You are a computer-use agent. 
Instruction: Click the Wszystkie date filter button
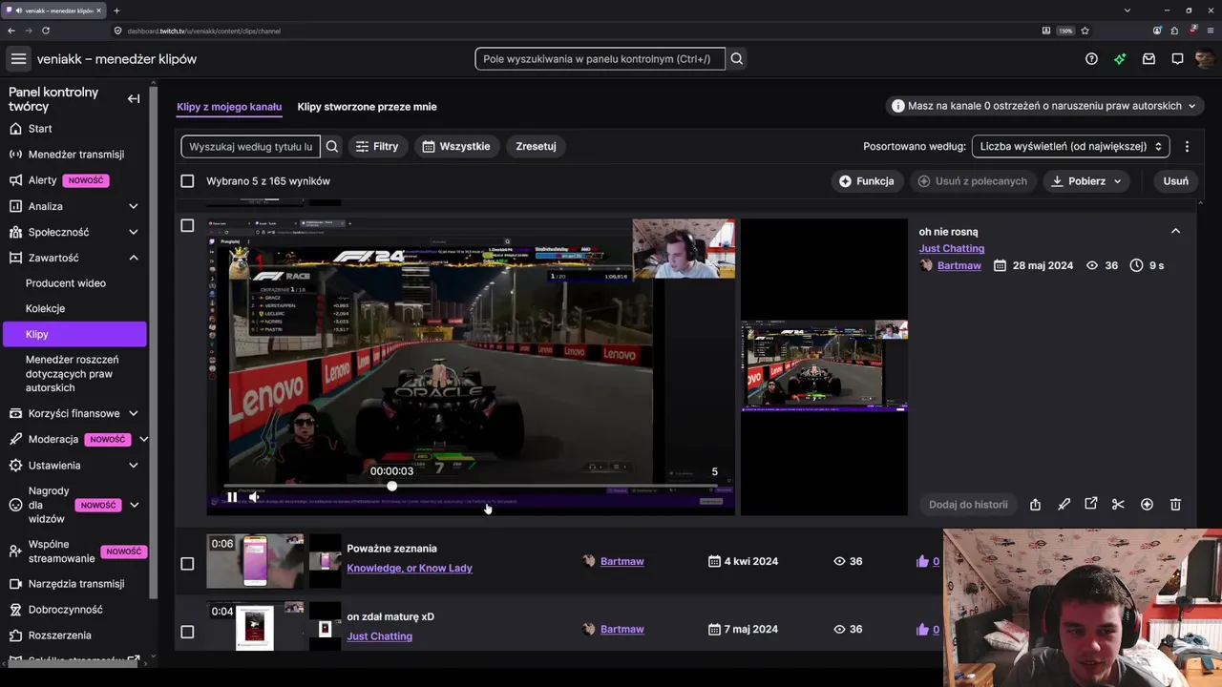click(456, 146)
